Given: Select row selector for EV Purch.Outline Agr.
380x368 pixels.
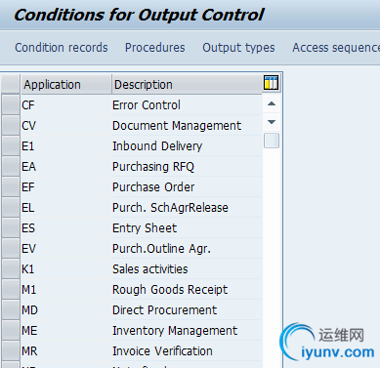Looking at the screenshot, I should pos(11,248).
